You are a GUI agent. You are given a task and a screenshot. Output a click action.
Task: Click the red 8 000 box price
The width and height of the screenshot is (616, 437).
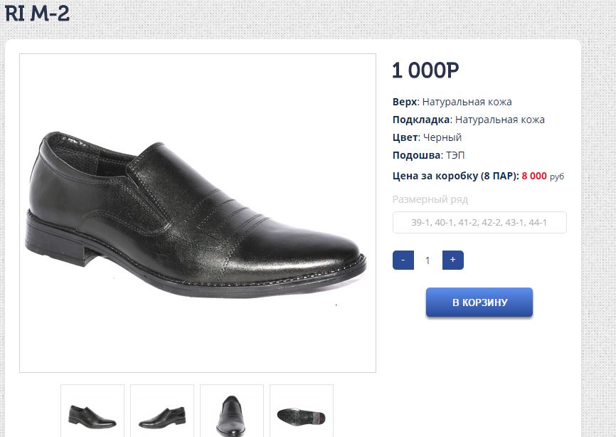coord(534,176)
